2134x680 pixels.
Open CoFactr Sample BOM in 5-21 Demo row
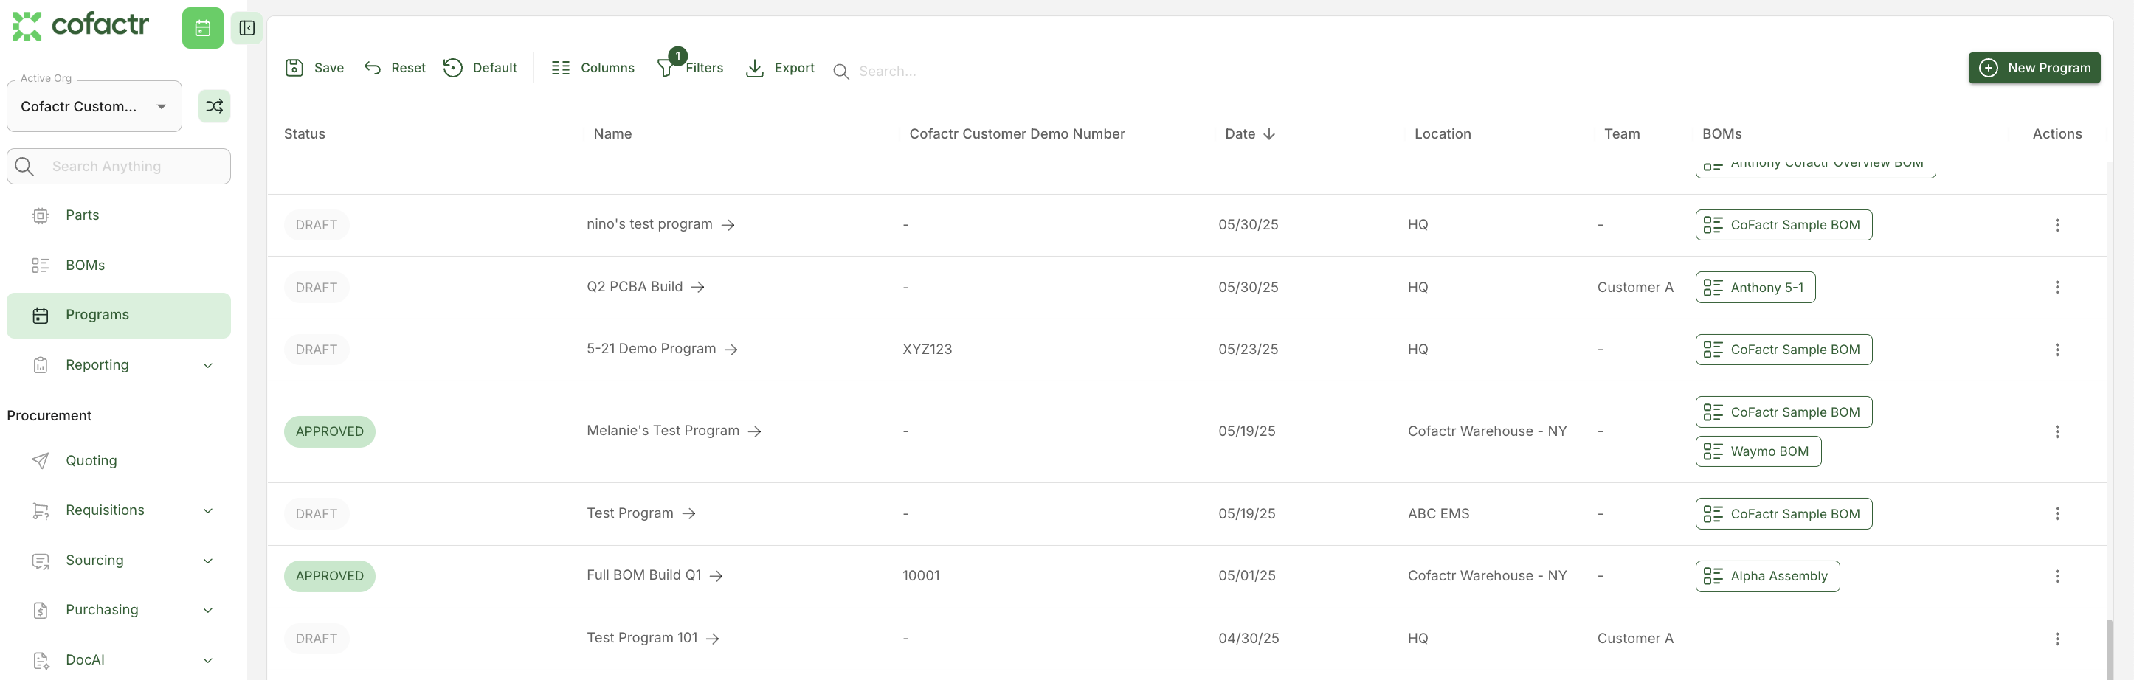[x=1783, y=350]
